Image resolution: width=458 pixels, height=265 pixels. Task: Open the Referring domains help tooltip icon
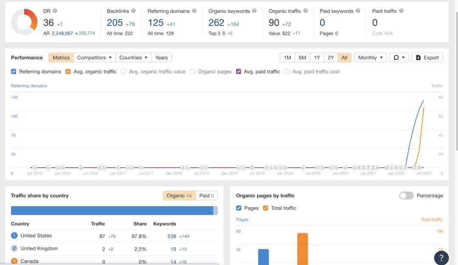coord(194,11)
